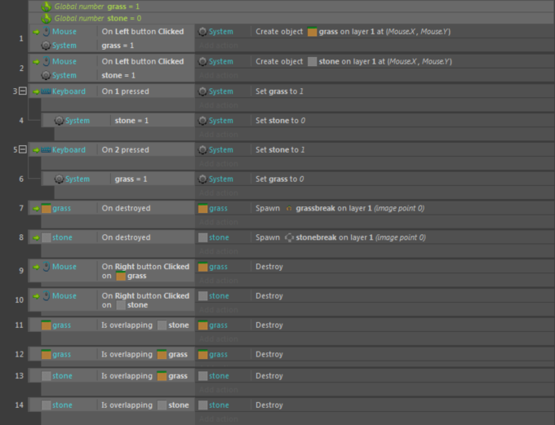The height and width of the screenshot is (425, 555).
Task: Select the Keyboard icon for On 1 pressed
Action: tap(46, 91)
